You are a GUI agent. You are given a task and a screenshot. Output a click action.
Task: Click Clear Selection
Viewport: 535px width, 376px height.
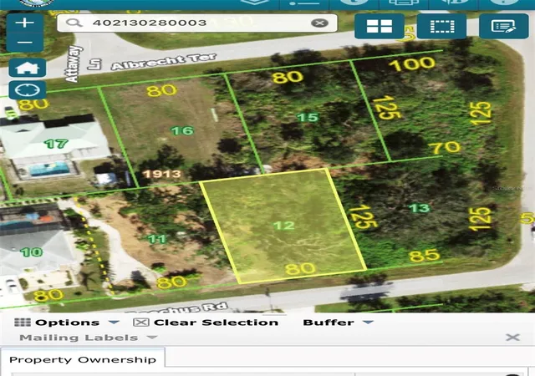tap(206, 323)
